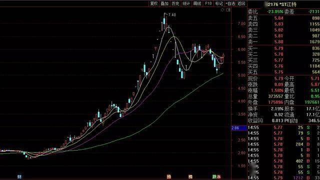Click the small square panel icon near the chart corner
The height and width of the screenshot is (180, 320).
pyautogui.click(x=228, y=10)
